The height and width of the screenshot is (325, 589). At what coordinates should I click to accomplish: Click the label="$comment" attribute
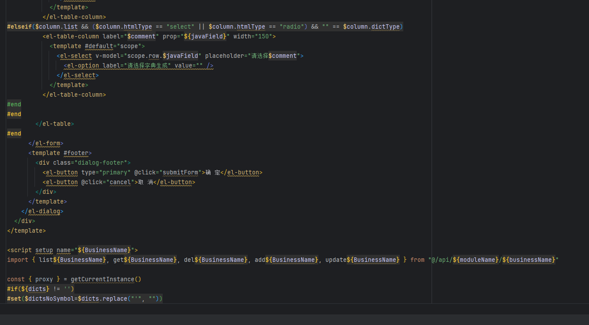pyautogui.click(x=131, y=37)
